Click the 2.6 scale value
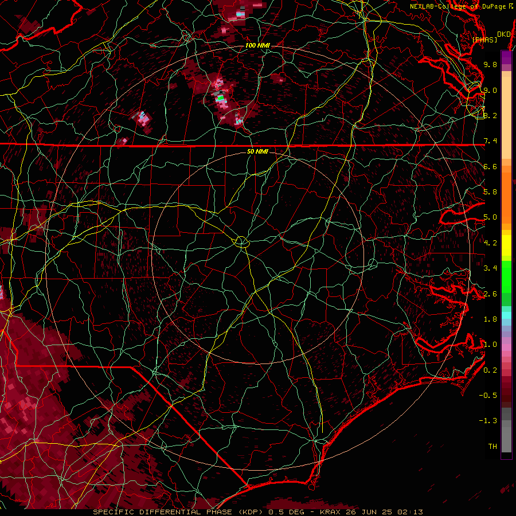The height and width of the screenshot is (516, 516). point(490,294)
